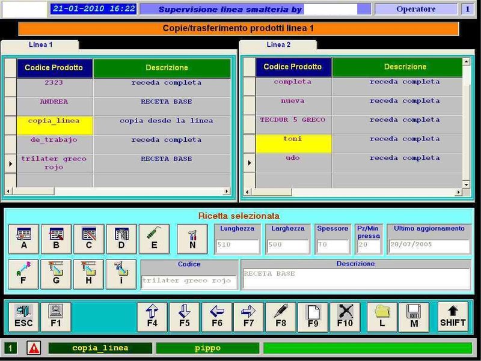Click Linea 1 horizontal scrollbar right arrow
The image size is (481, 361).
pos(227,191)
